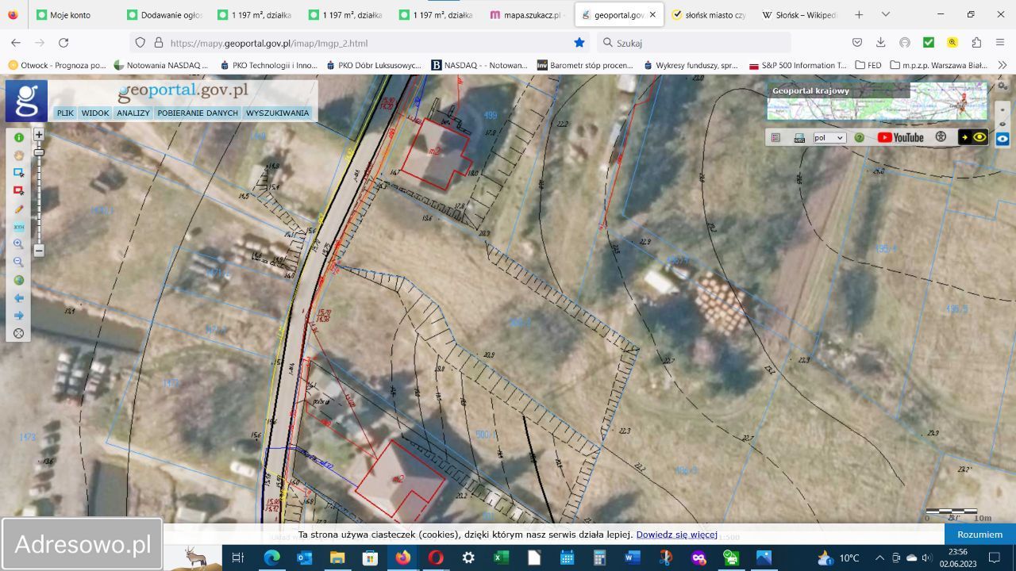Switch to the Dodawanie ogłoszenia tab
The width and height of the screenshot is (1016, 571).
(x=167, y=15)
